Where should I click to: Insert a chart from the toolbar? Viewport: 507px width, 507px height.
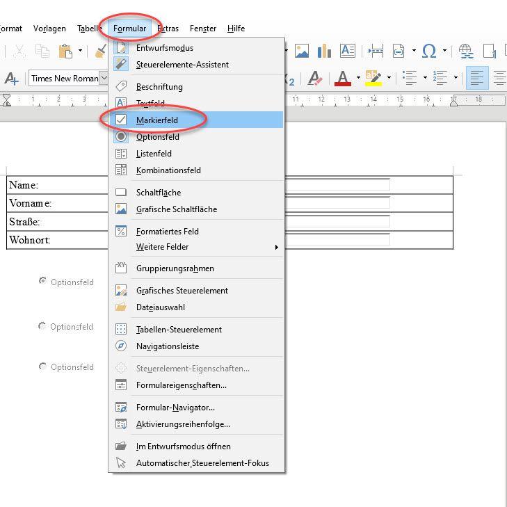point(323,51)
